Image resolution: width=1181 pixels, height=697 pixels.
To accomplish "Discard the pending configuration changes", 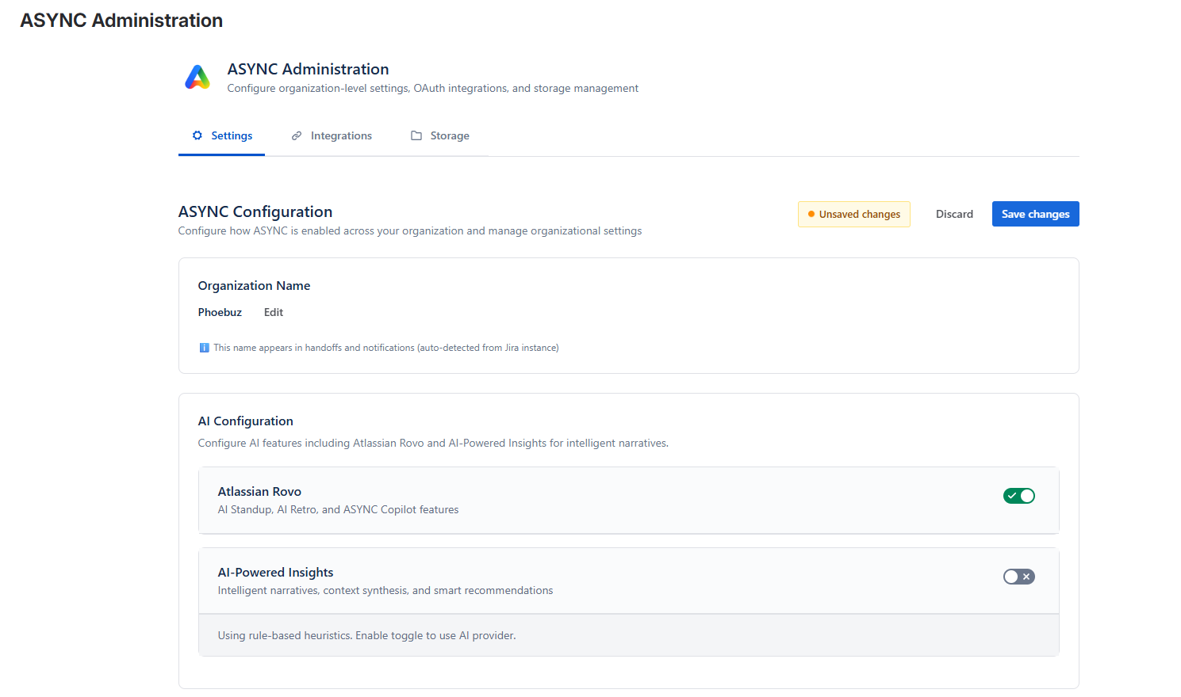I will coord(954,214).
